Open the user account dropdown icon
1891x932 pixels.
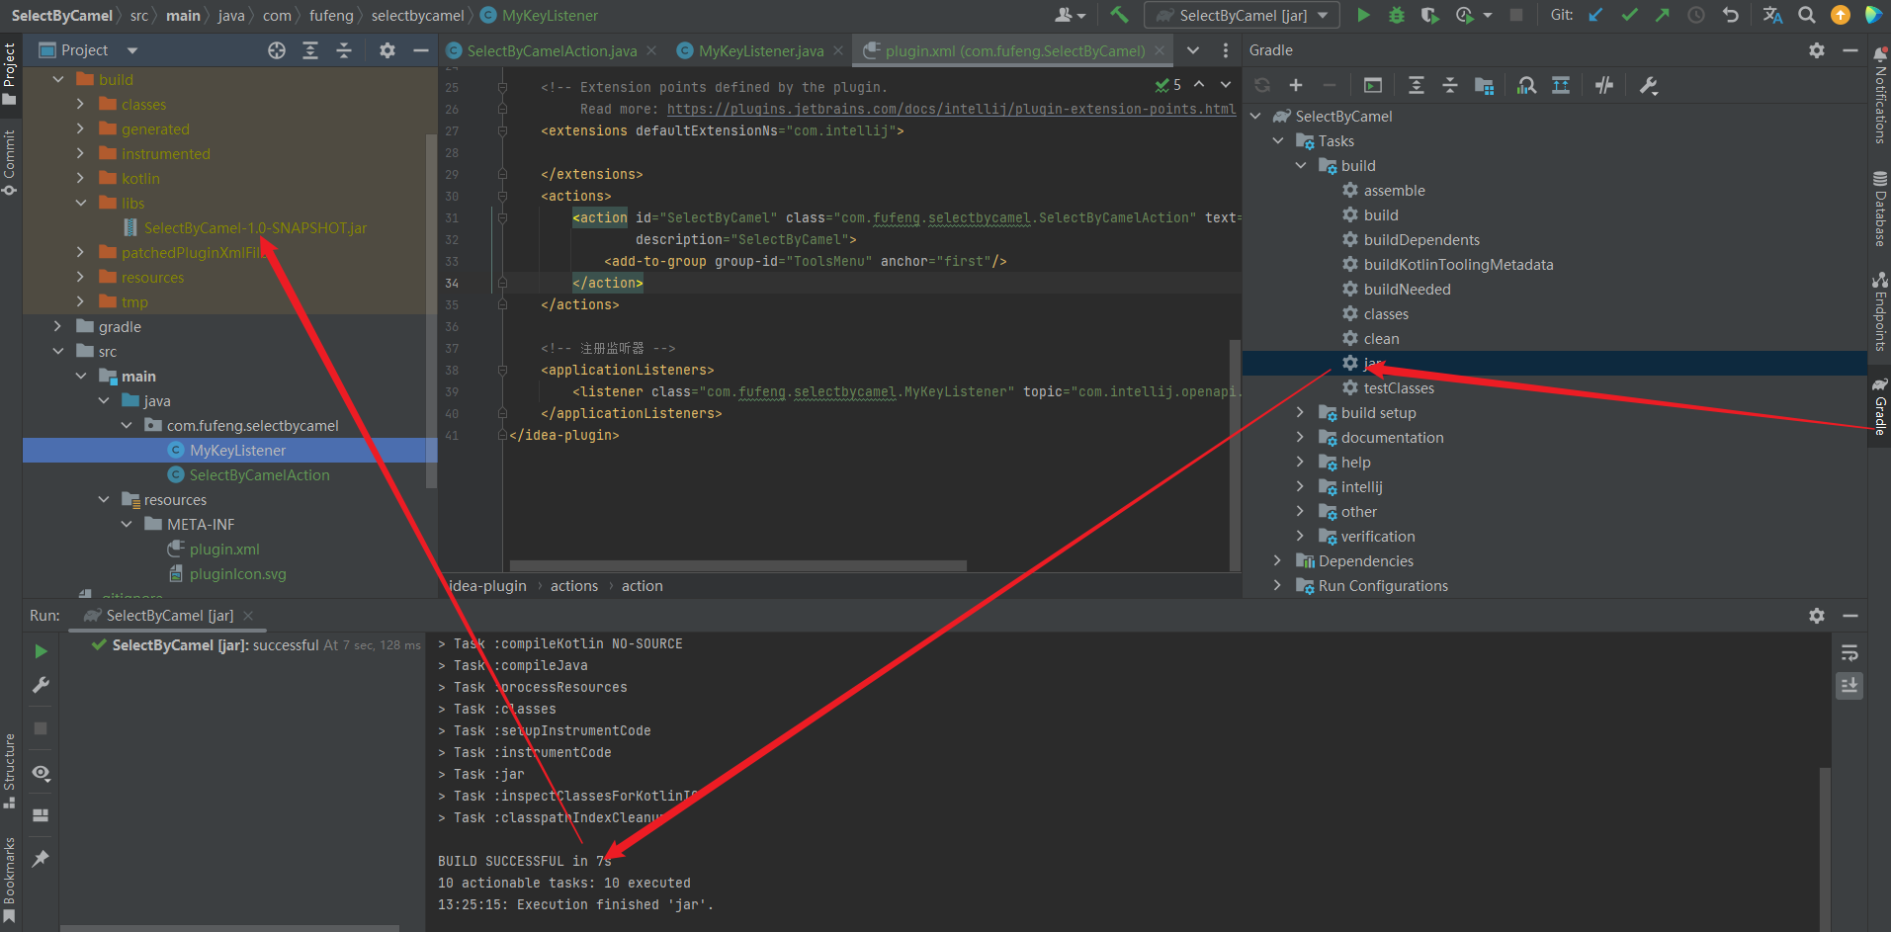(1070, 15)
